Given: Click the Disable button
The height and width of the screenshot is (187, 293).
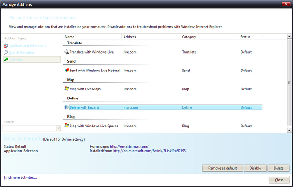Looking at the screenshot, I should point(255,168).
